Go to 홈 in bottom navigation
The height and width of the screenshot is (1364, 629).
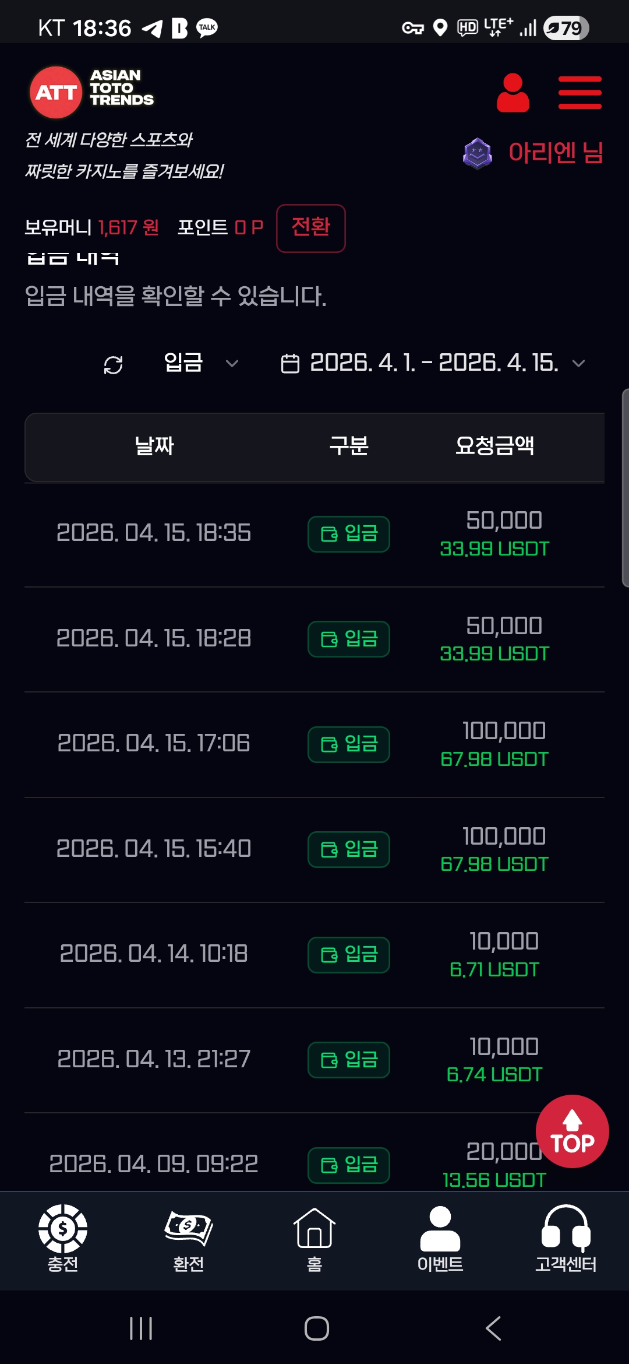tap(314, 1238)
